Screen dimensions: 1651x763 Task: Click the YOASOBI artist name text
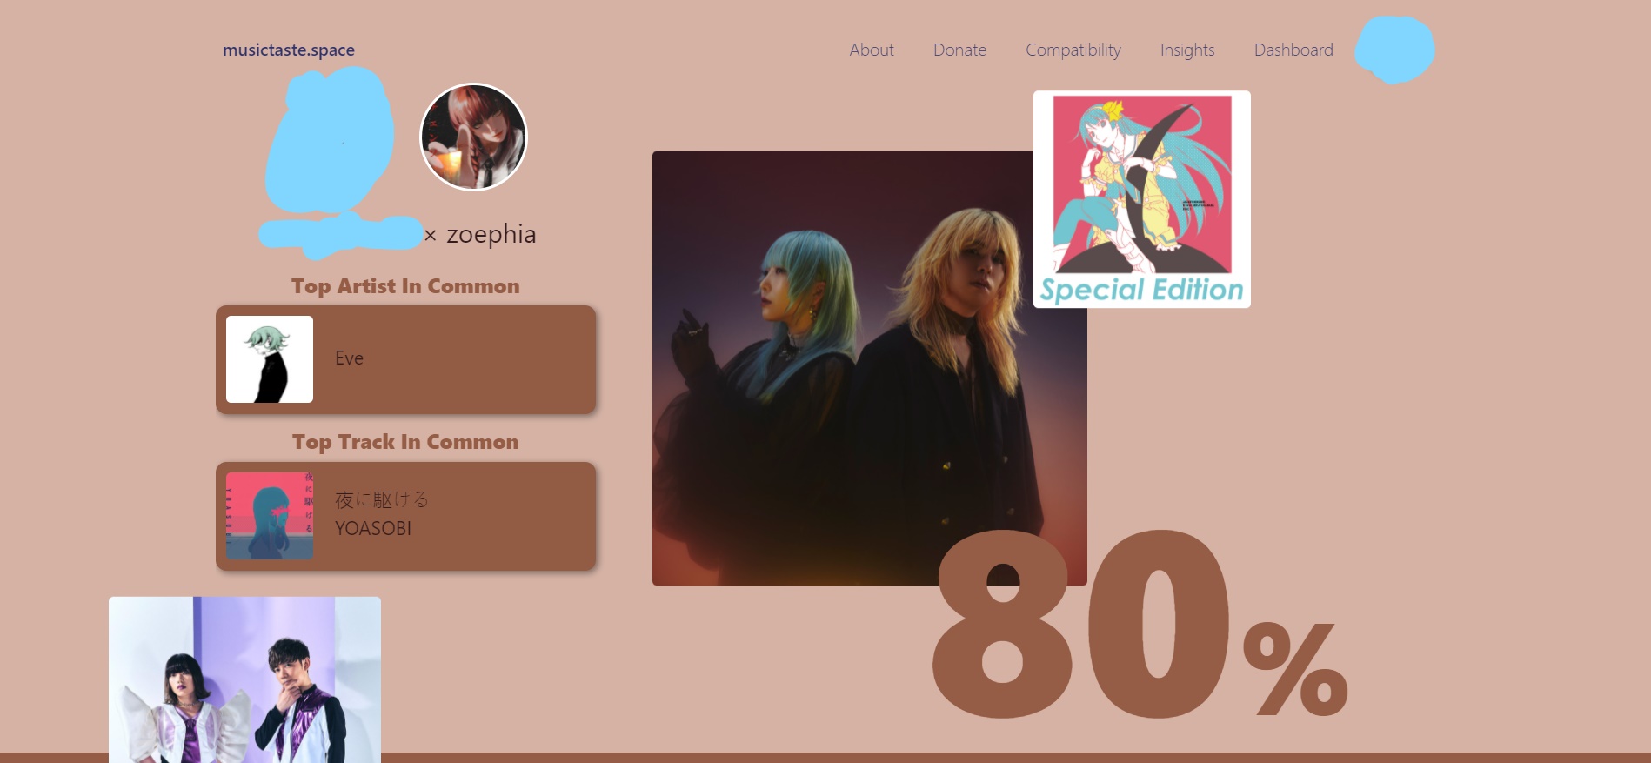(x=373, y=528)
